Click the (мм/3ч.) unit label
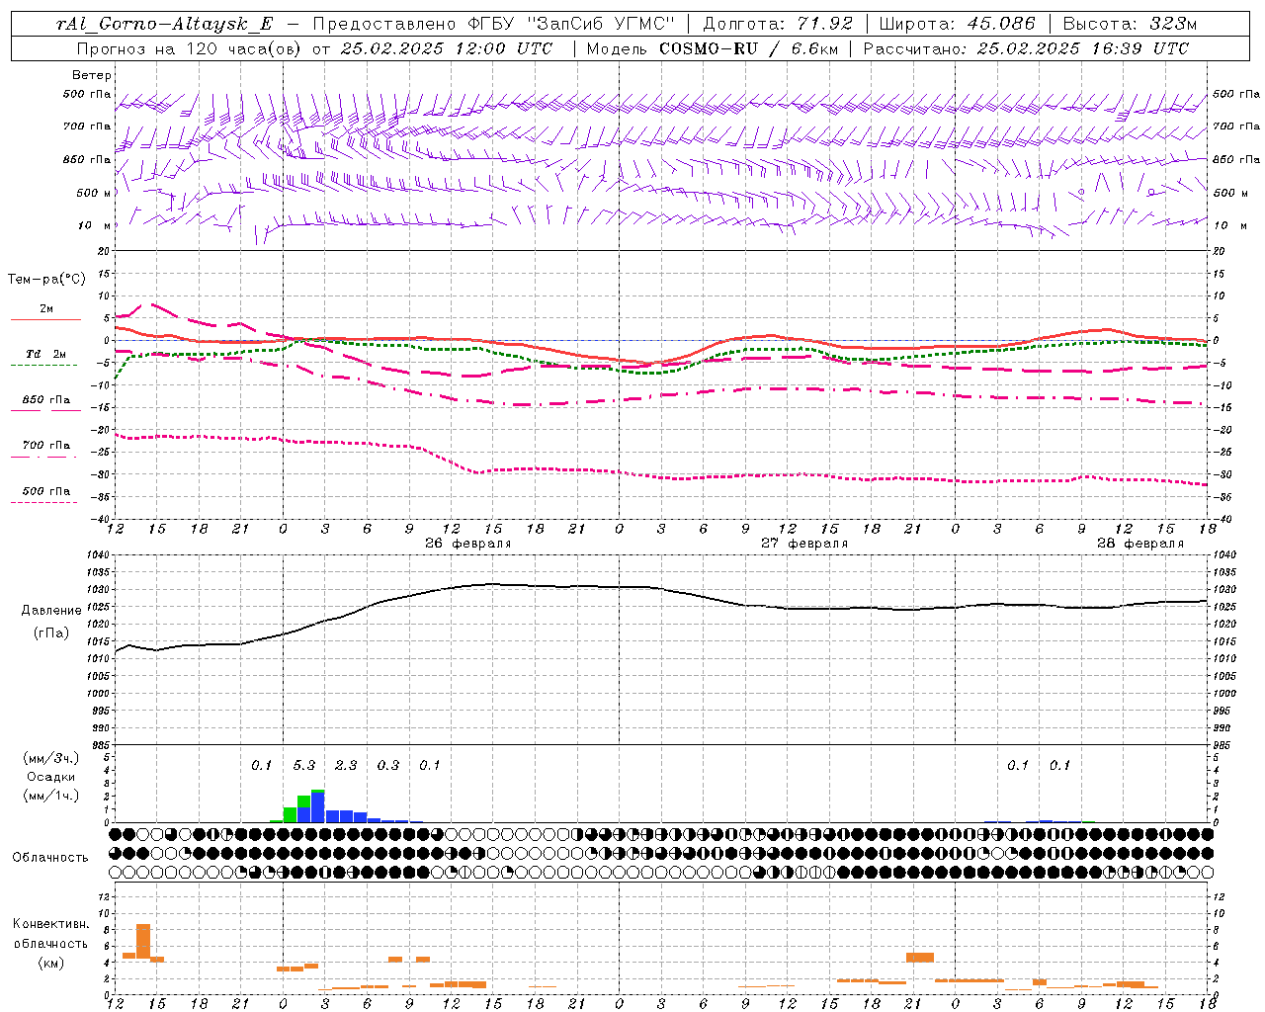The height and width of the screenshot is (1012, 1265). (x=50, y=758)
